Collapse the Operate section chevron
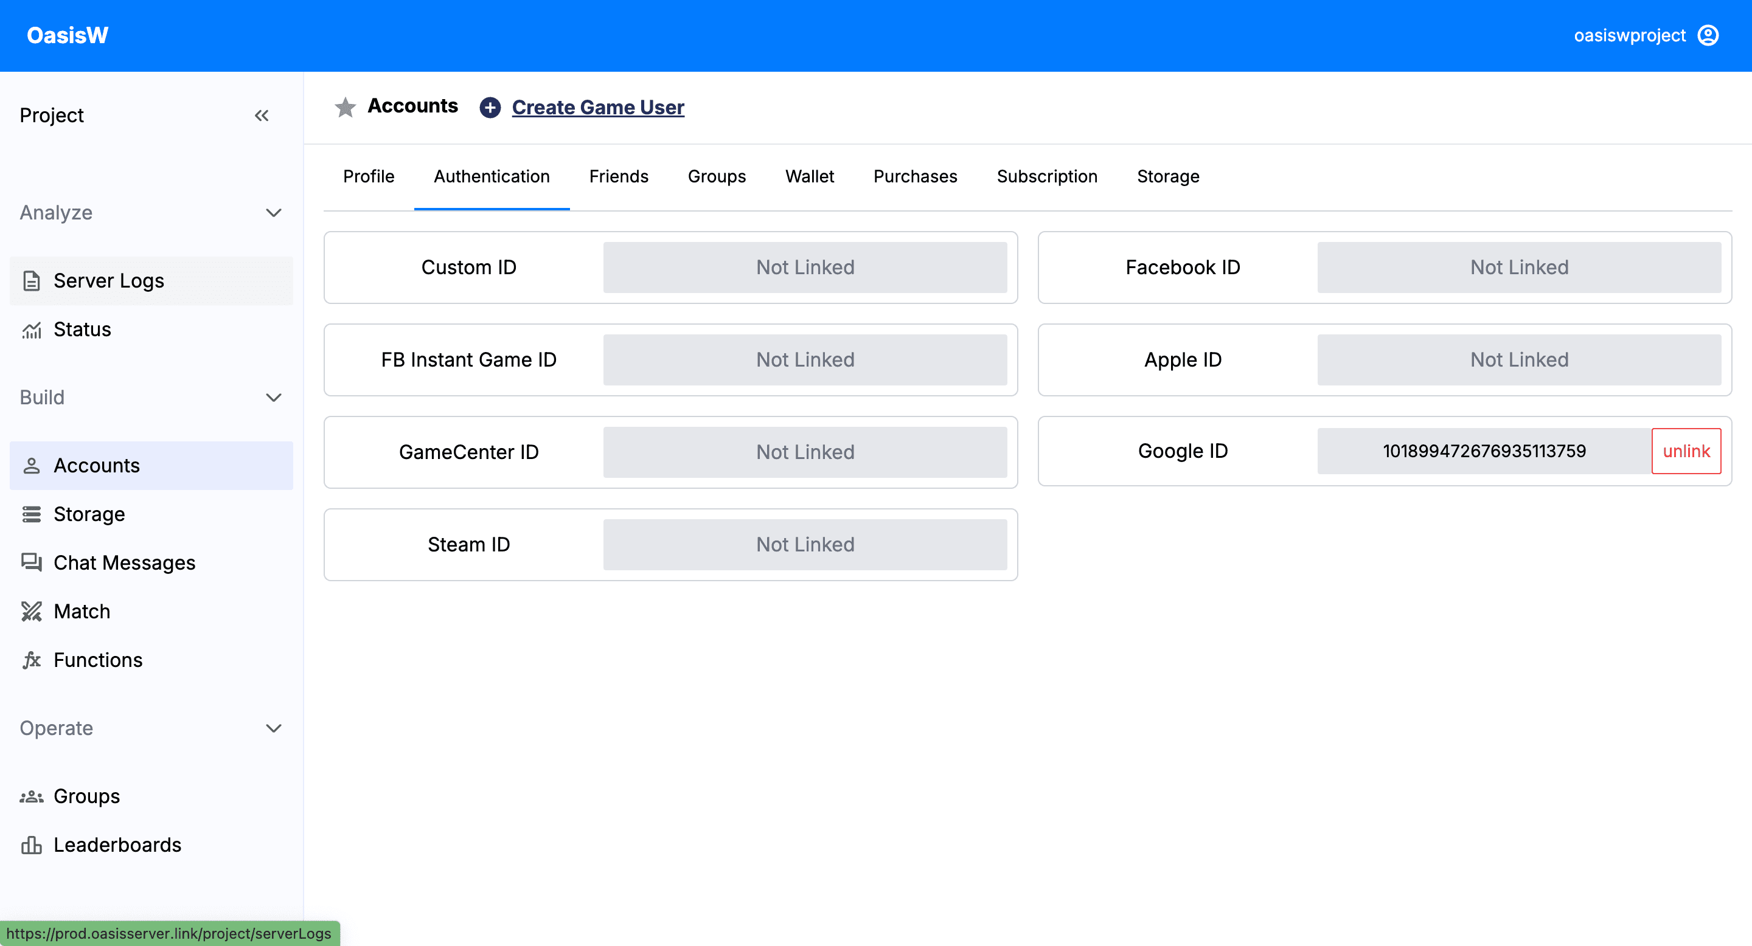This screenshot has width=1752, height=946. 273,728
